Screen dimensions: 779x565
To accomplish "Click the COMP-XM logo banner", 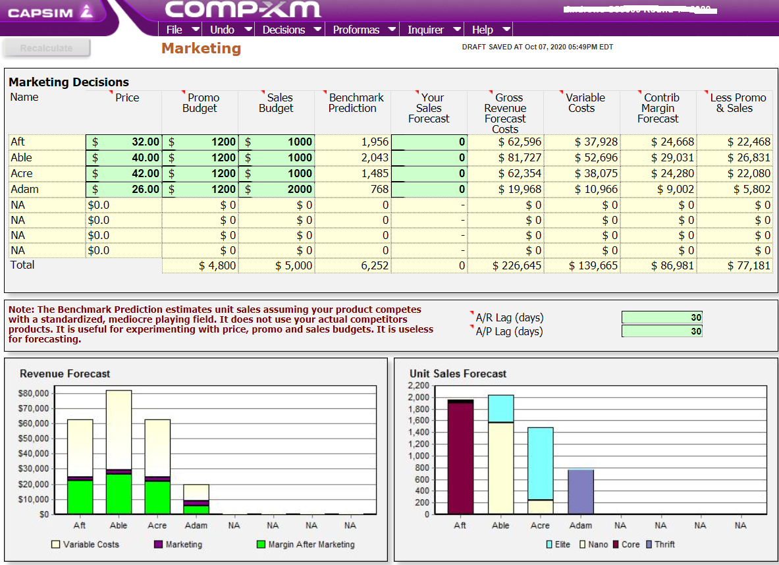I will tap(242, 11).
